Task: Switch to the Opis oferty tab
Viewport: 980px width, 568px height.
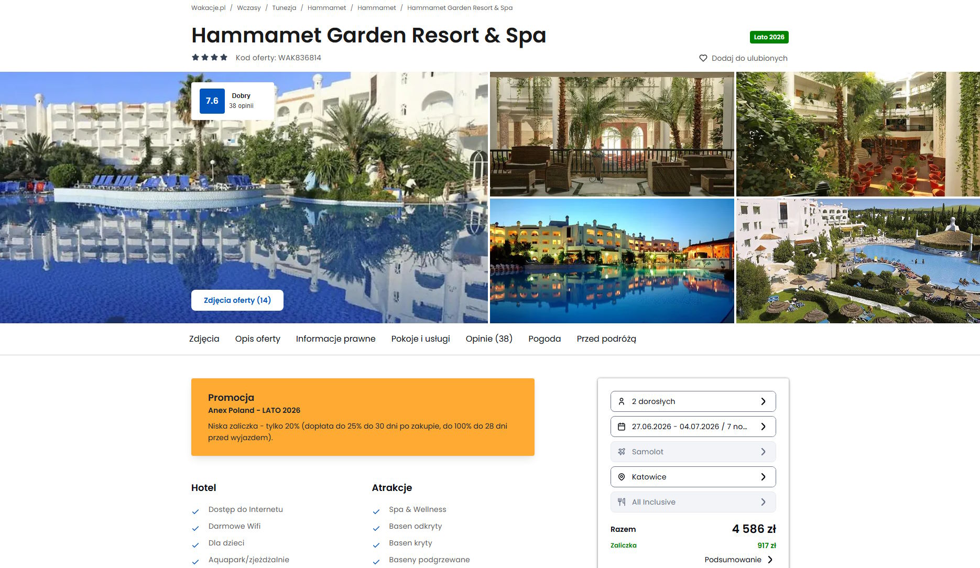Action: pos(258,339)
